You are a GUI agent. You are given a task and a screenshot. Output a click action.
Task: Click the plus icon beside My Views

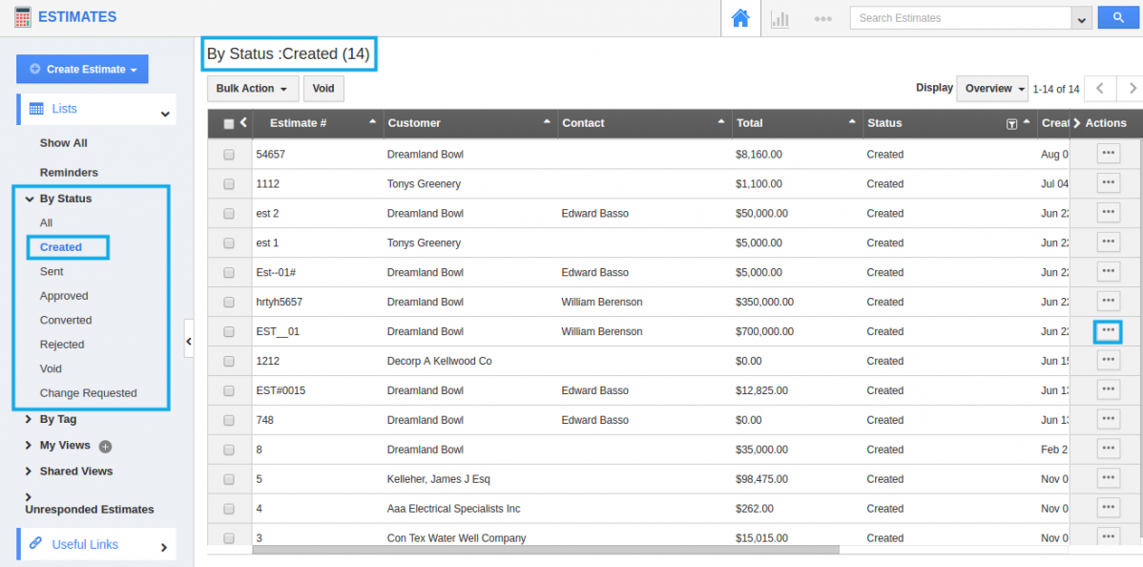(105, 446)
